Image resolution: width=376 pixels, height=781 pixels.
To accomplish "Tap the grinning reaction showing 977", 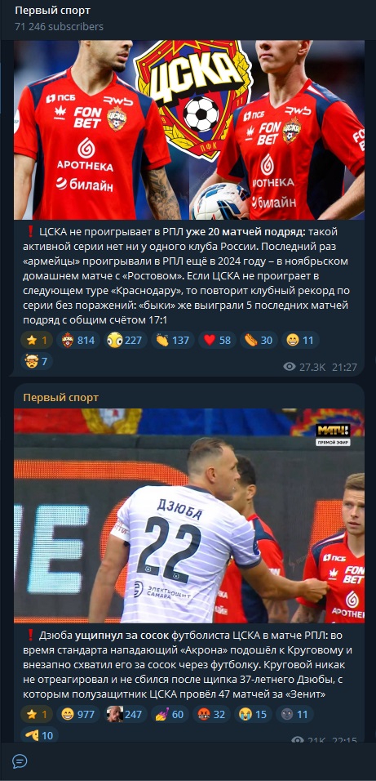I will (x=77, y=714).
